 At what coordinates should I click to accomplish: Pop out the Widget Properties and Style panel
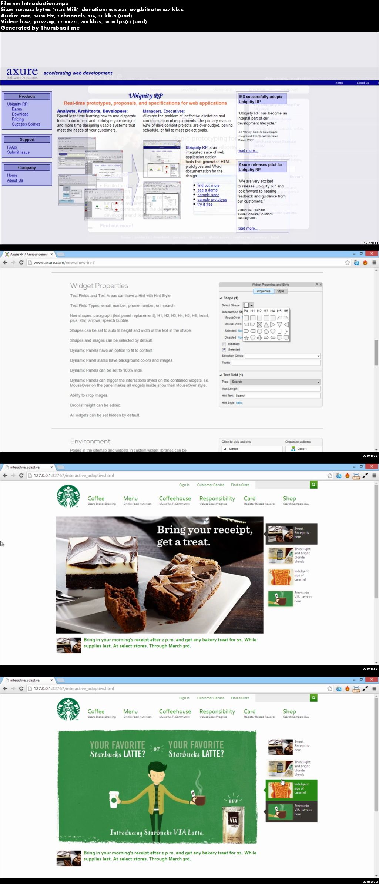[x=316, y=285]
